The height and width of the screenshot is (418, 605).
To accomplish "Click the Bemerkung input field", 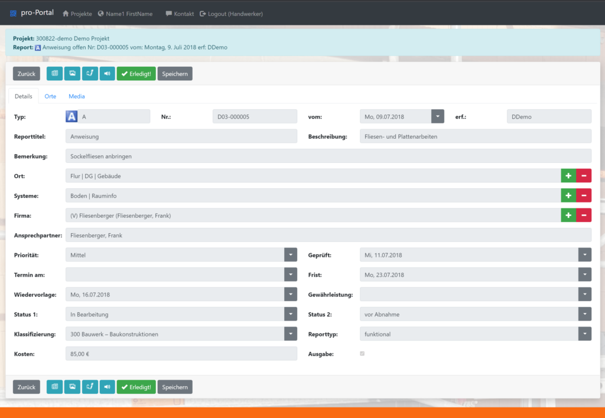I will [236, 155].
